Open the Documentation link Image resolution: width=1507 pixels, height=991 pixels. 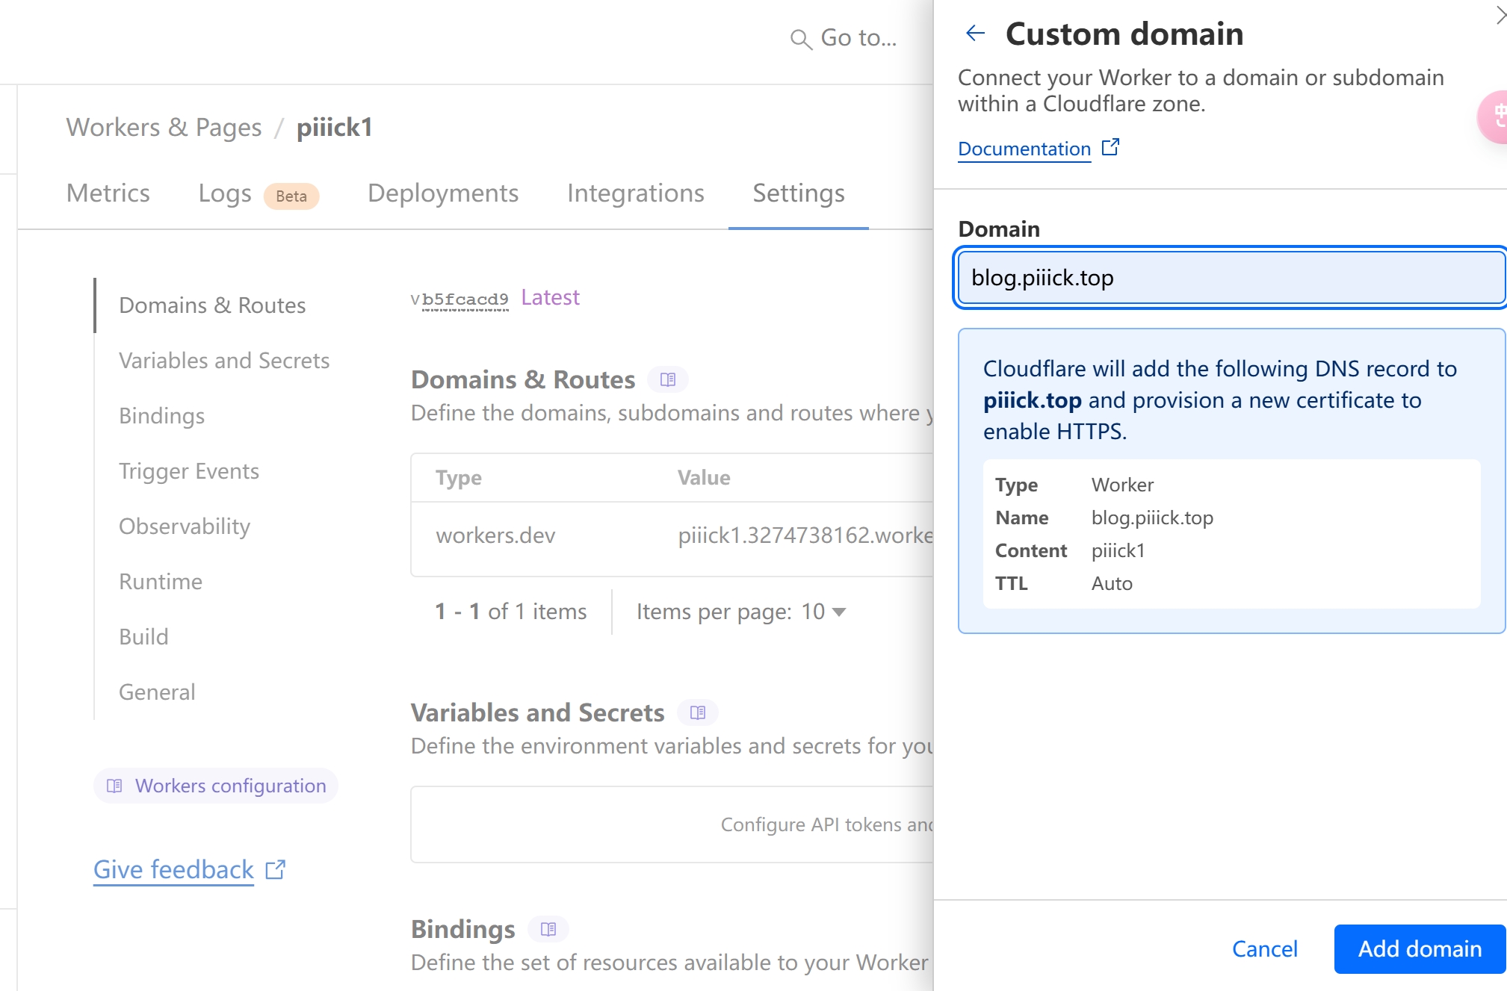point(1024,149)
